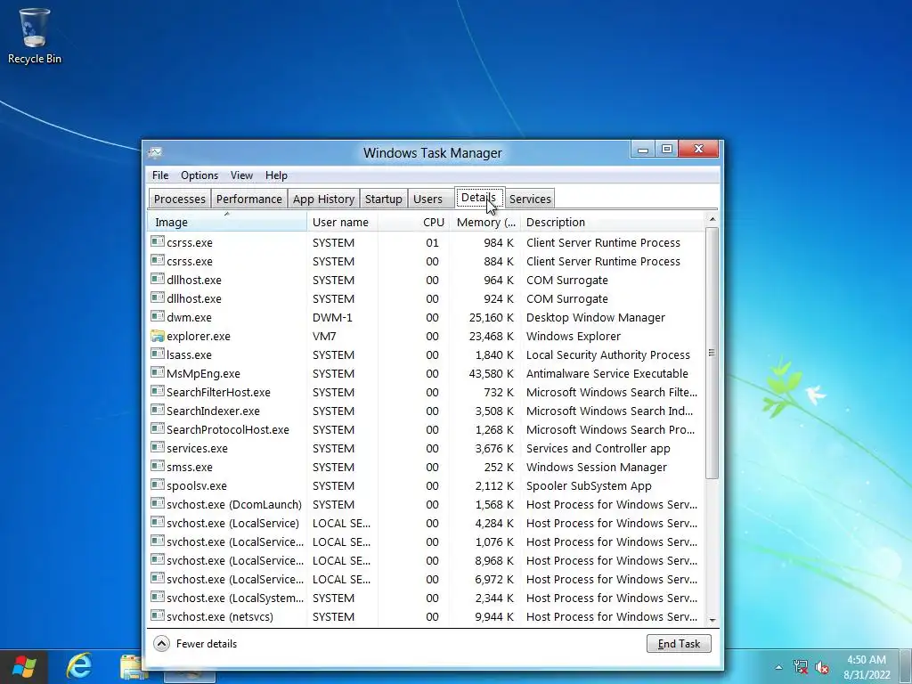Click the Task Manager title bar icon
The height and width of the screenshot is (684, 912).
(155, 152)
